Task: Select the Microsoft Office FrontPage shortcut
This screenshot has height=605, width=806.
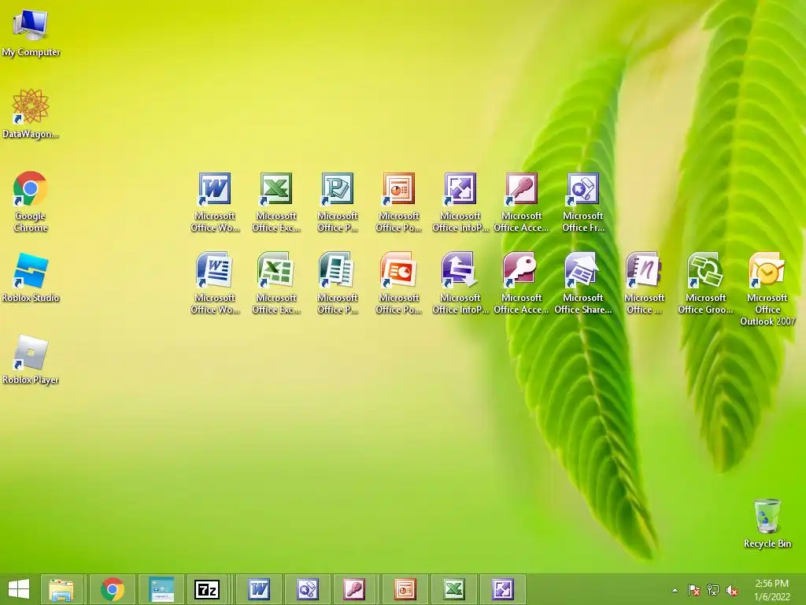Action: click(x=583, y=202)
